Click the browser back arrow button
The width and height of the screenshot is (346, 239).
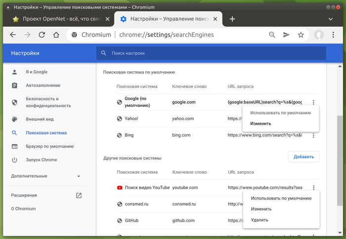click(x=13, y=35)
